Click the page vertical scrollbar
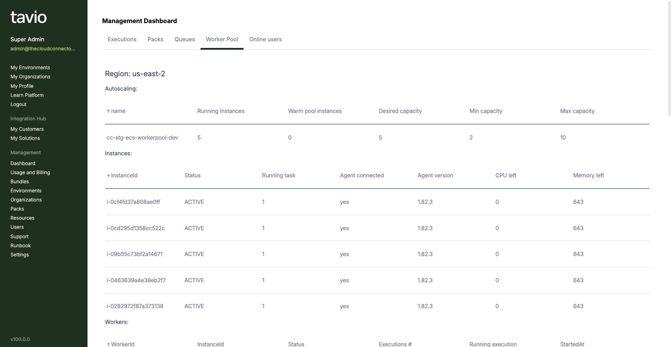 (670, 58)
